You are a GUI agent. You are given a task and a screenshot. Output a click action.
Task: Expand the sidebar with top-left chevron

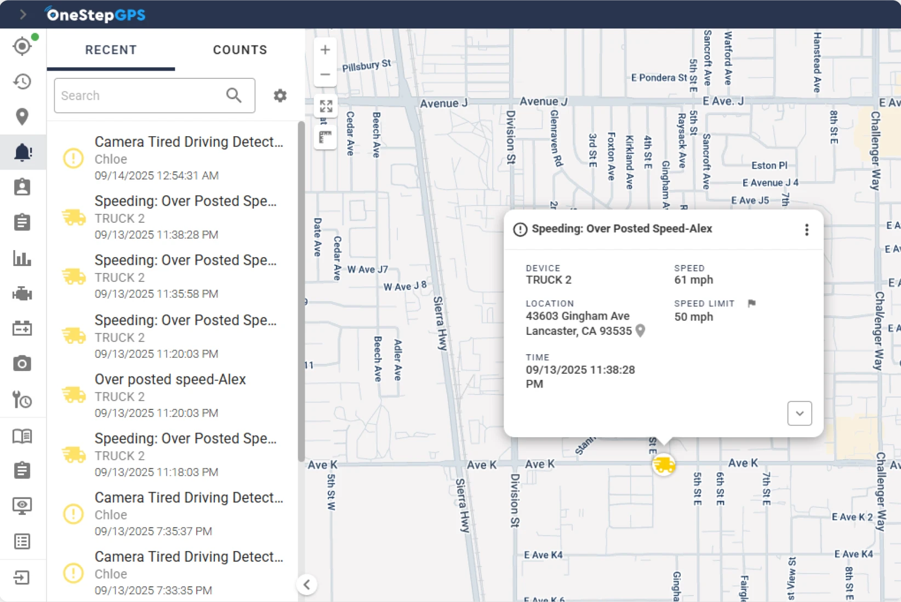[22, 14]
